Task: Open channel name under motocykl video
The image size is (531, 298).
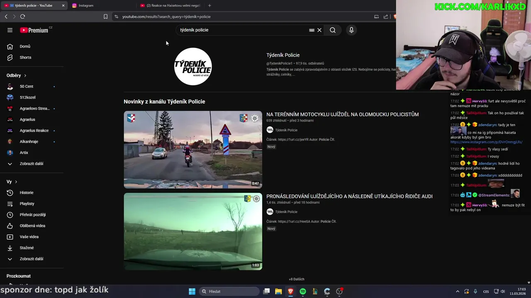Action: [x=286, y=130]
